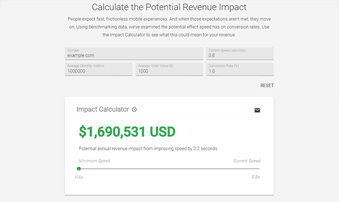This screenshot has height=202, width=339.
Task: Click the info icon beside Impact Calculator
Action: coord(134,109)
